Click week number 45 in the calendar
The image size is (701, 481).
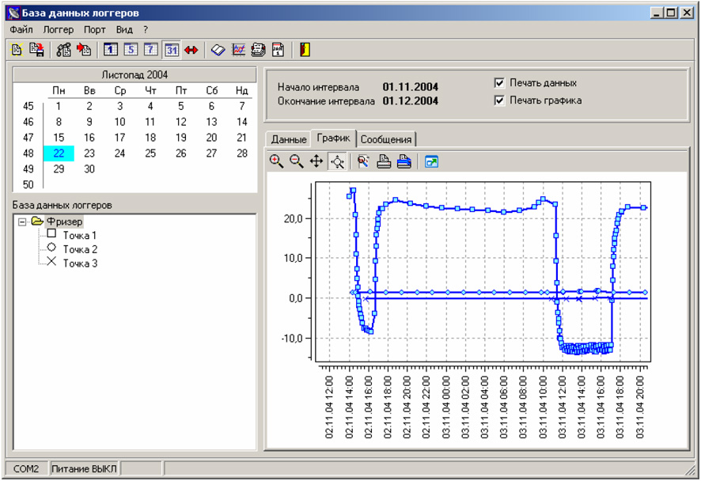pos(28,106)
